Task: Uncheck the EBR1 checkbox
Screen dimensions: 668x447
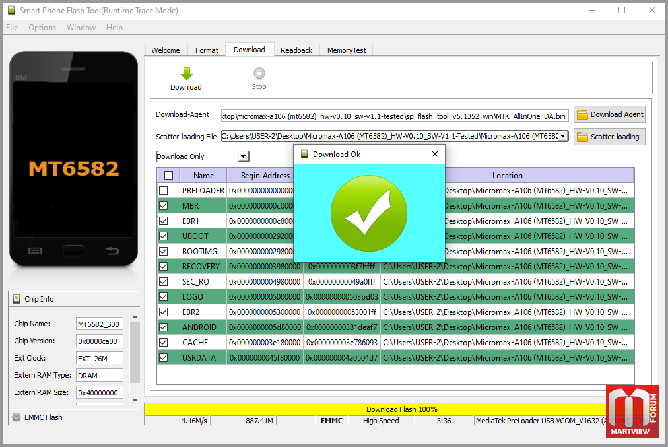Action: click(x=163, y=221)
